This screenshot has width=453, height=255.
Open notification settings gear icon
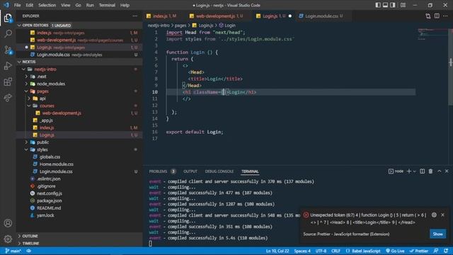[x=434, y=215]
